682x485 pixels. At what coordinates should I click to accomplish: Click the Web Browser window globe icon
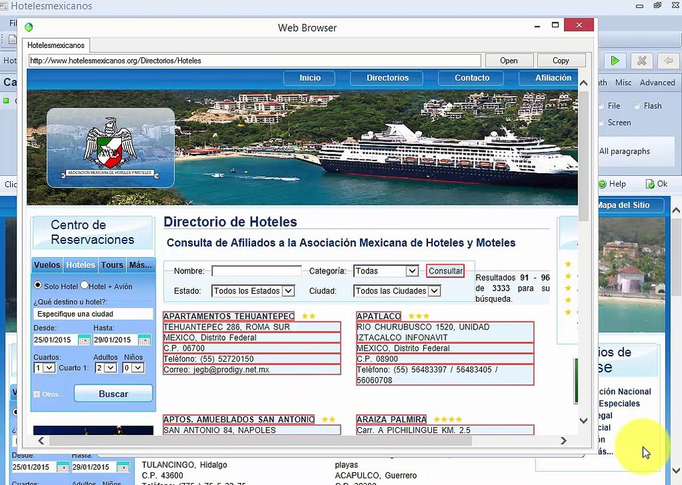(x=28, y=28)
